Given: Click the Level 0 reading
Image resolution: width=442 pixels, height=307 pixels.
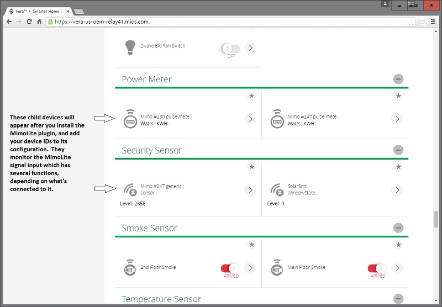Looking at the screenshot, I should tap(276, 203).
